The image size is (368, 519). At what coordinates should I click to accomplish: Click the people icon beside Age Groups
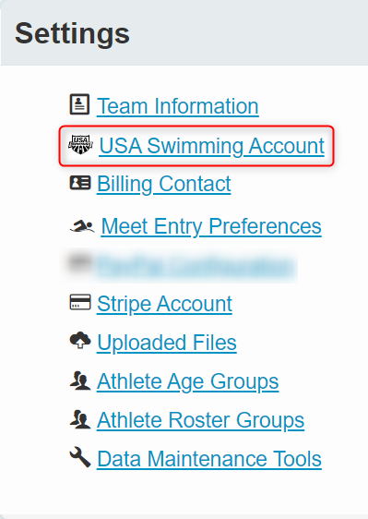80,380
